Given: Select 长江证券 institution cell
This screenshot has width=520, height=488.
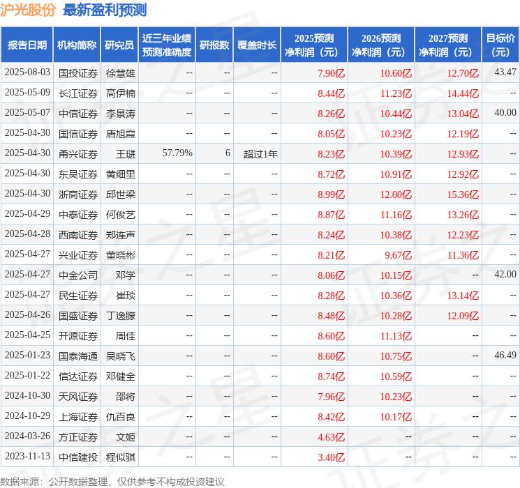Looking at the screenshot, I should click(78, 93).
